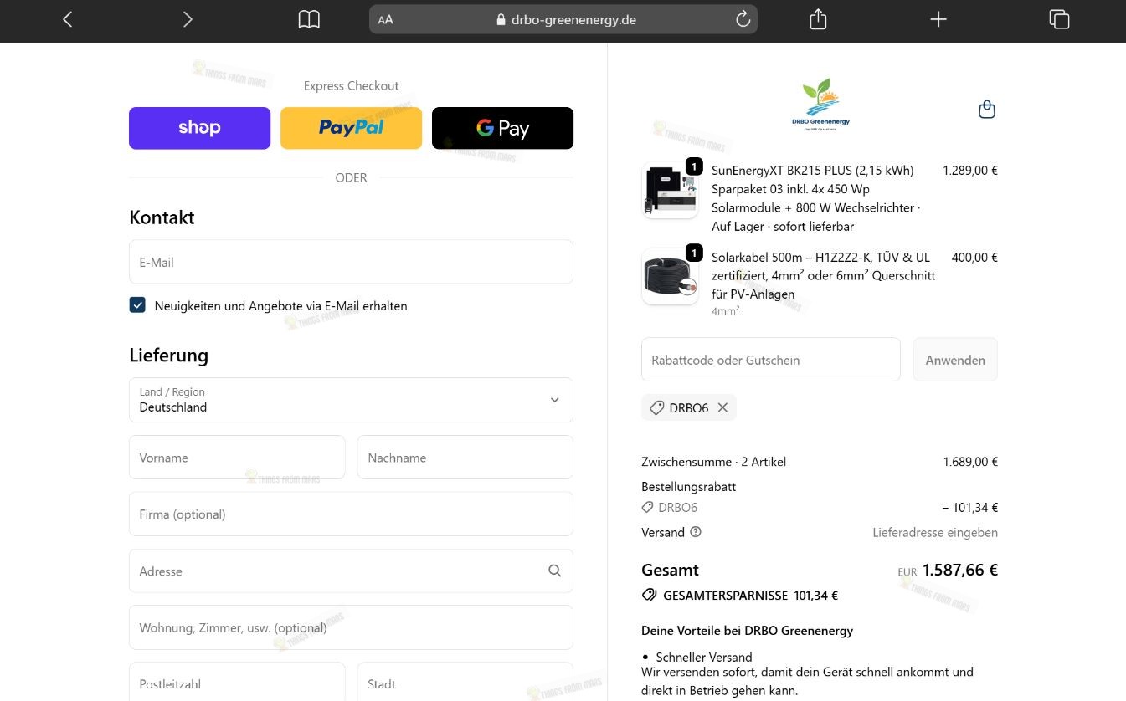The height and width of the screenshot is (701, 1126).
Task: Show all open tabs overview icon
Action: tap(1059, 19)
